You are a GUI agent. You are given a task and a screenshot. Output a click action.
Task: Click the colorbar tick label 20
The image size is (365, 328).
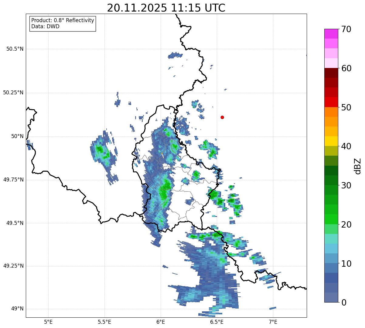pos(346,225)
